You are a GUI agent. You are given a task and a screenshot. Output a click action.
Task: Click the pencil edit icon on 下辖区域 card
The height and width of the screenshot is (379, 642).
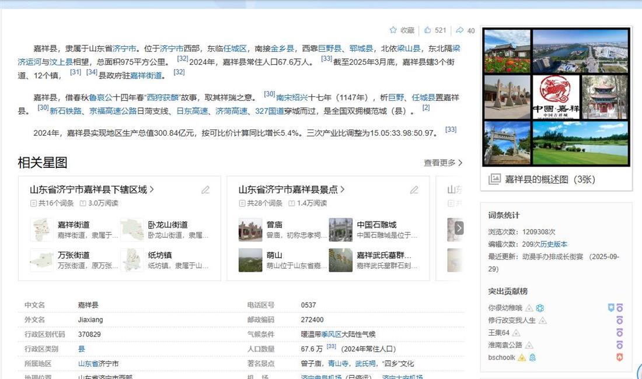(205, 189)
